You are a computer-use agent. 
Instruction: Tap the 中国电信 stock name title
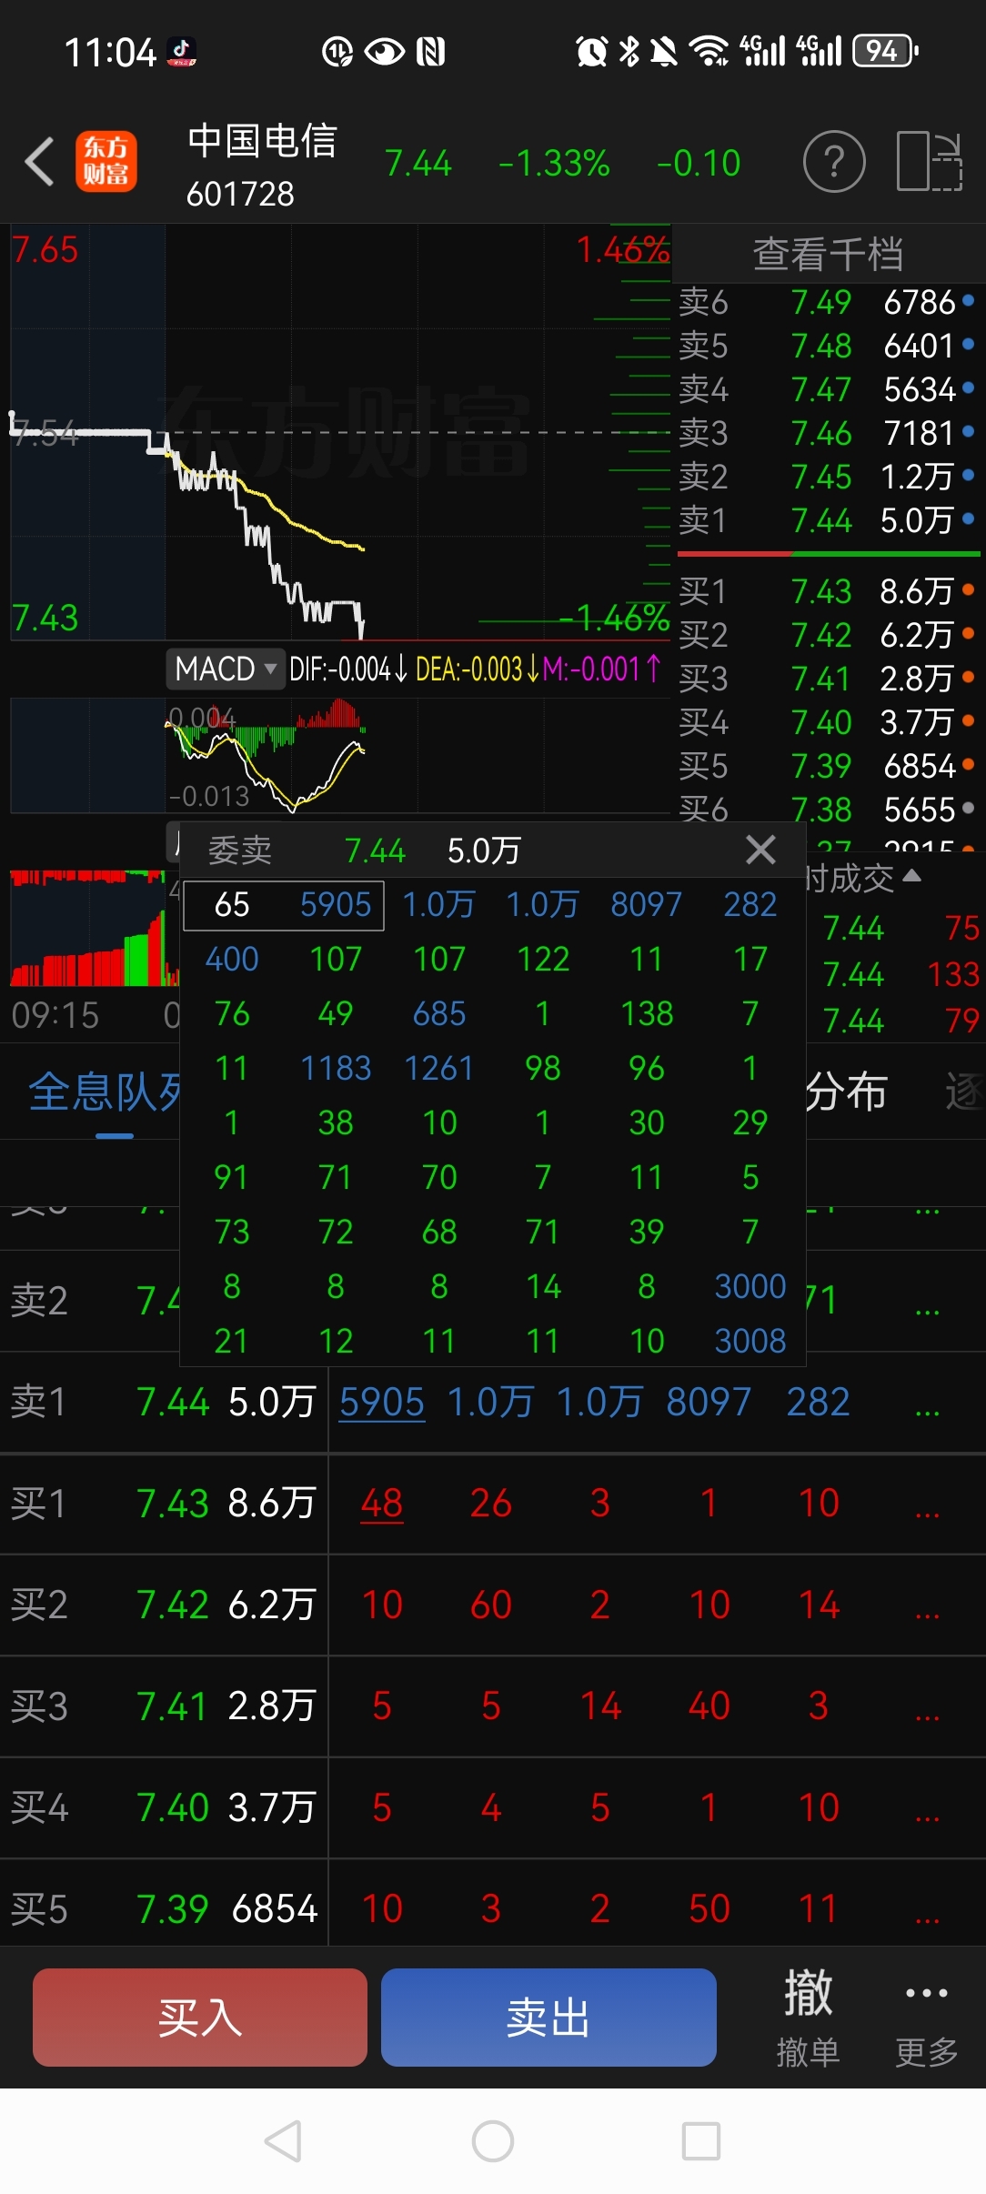pos(262,141)
